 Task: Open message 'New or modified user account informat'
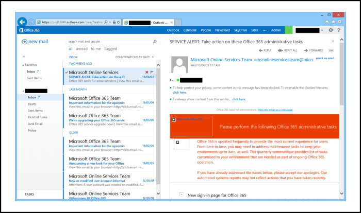[109, 181]
